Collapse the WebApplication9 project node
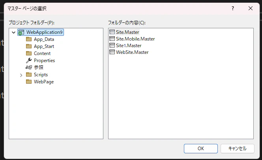 click(14, 32)
